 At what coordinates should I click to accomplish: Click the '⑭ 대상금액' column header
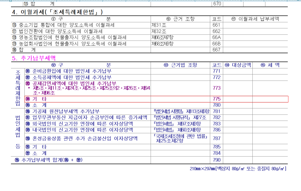pyautogui.click(x=238, y=65)
